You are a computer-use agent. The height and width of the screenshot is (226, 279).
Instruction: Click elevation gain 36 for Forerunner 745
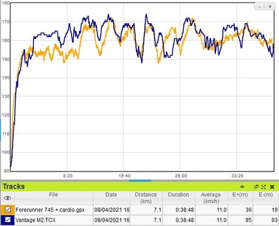pyautogui.click(x=249, y=210)
